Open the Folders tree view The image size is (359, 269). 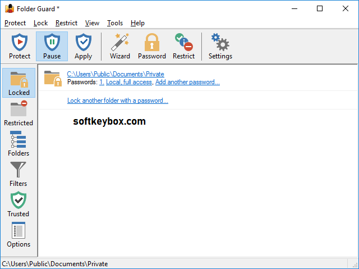[x=19, y=144]
